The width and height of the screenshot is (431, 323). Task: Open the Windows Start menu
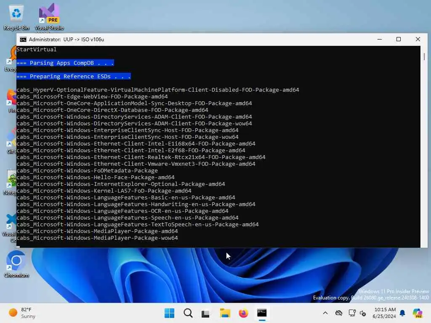tap(169, 313)
